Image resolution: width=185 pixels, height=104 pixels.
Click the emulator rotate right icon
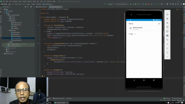(167, 31)
